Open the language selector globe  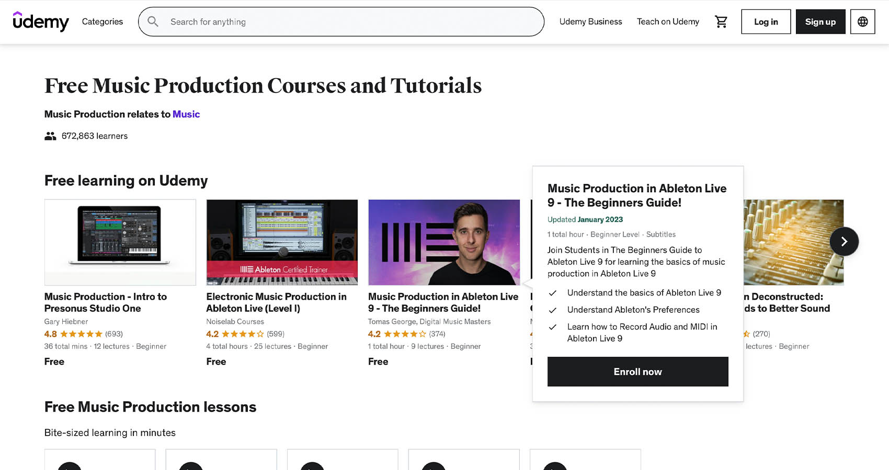[x=862, y=21]
